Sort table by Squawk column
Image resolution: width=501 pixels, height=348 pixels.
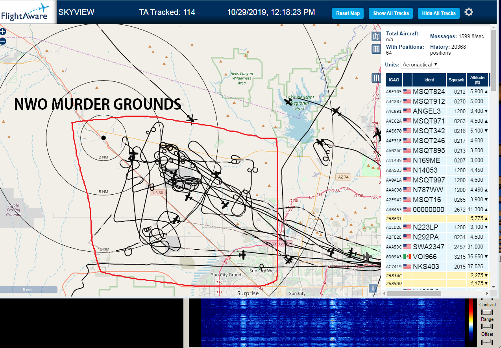(456, 80)
